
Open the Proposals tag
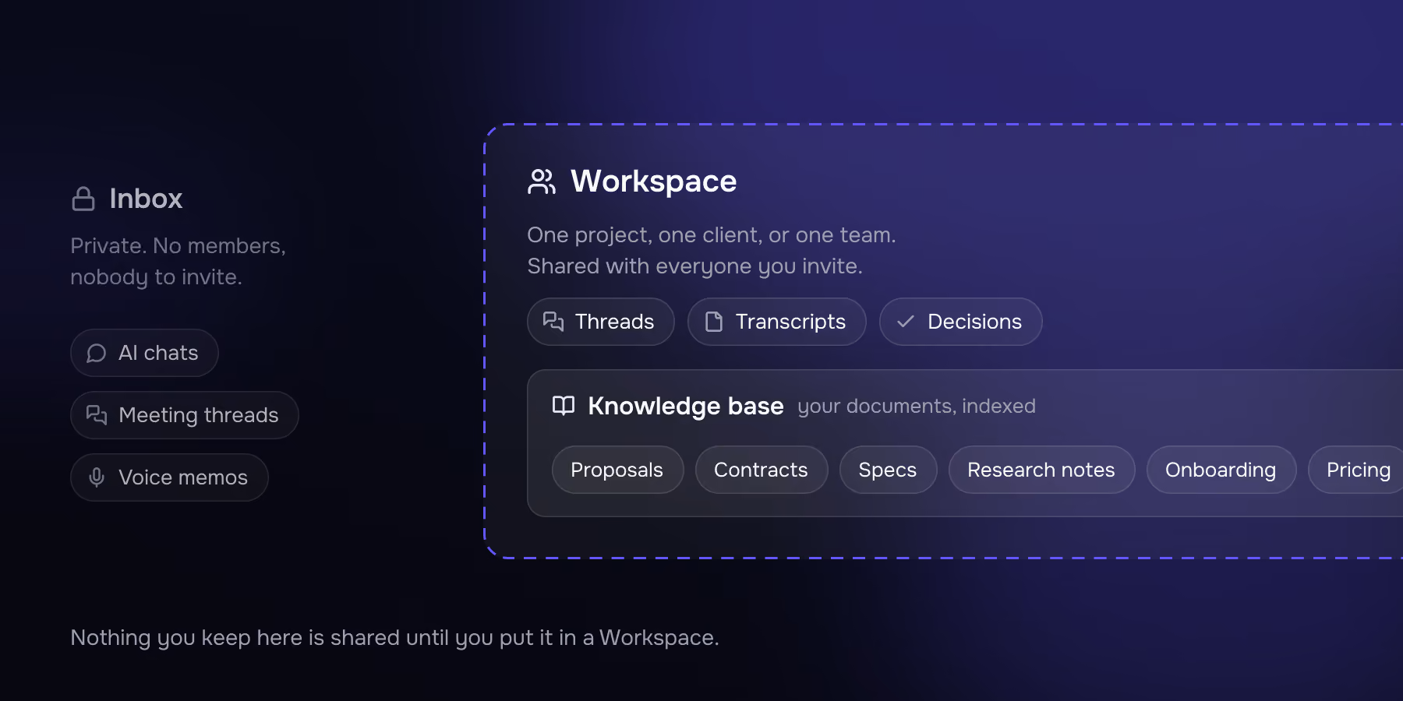[617, 470]
